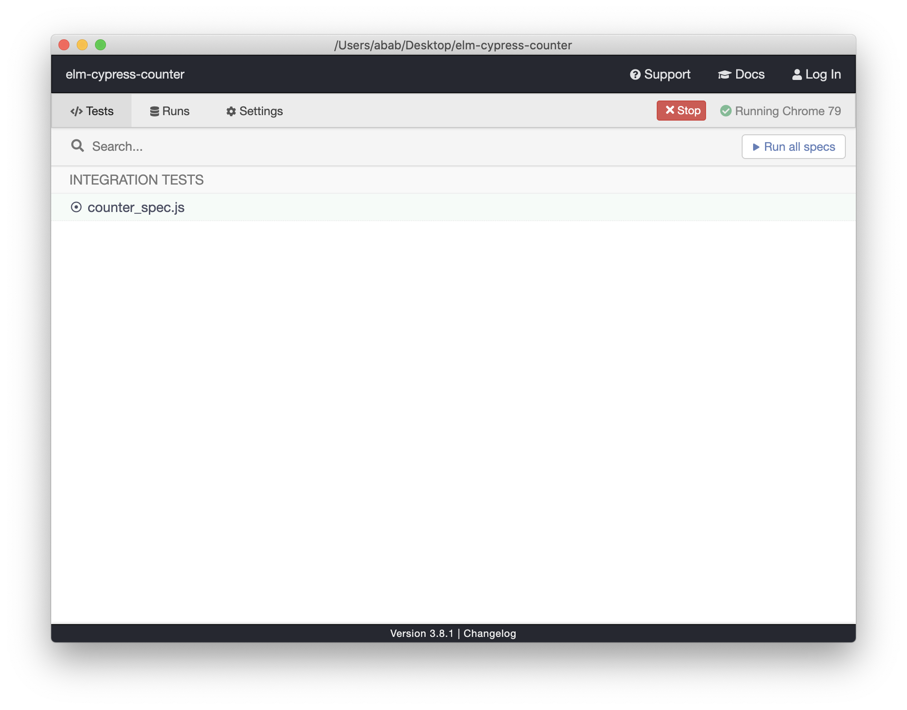Collapse the INTEGRATION TESTS section
The width and height of the screenshot is (907, 710).
[x=137, y=180]
